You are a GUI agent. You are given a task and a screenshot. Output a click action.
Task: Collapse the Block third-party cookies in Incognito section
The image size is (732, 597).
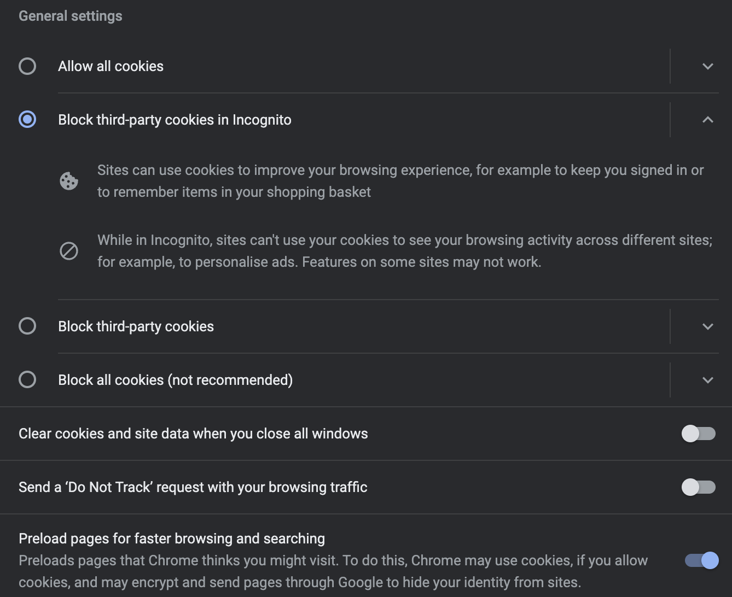[x=708, y=119]
